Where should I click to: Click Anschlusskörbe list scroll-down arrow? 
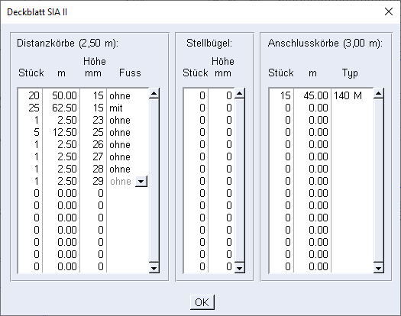(x=378, y=268)
